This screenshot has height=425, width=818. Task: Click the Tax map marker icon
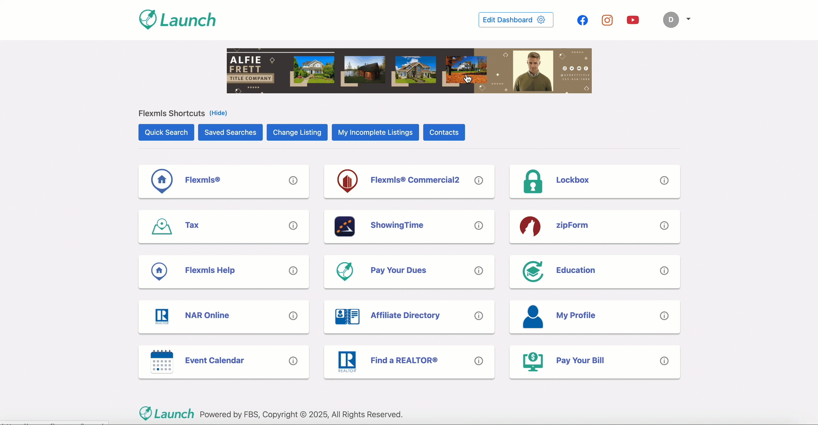coord(162,226)
